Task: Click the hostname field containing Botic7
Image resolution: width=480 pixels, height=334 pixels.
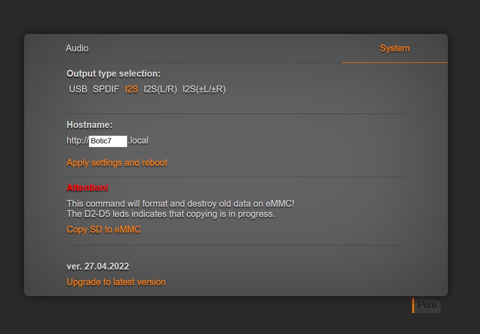Action: pos(108,141)
